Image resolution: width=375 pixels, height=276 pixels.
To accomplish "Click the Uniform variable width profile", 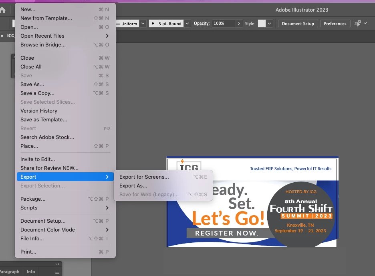I will point(127,24).
